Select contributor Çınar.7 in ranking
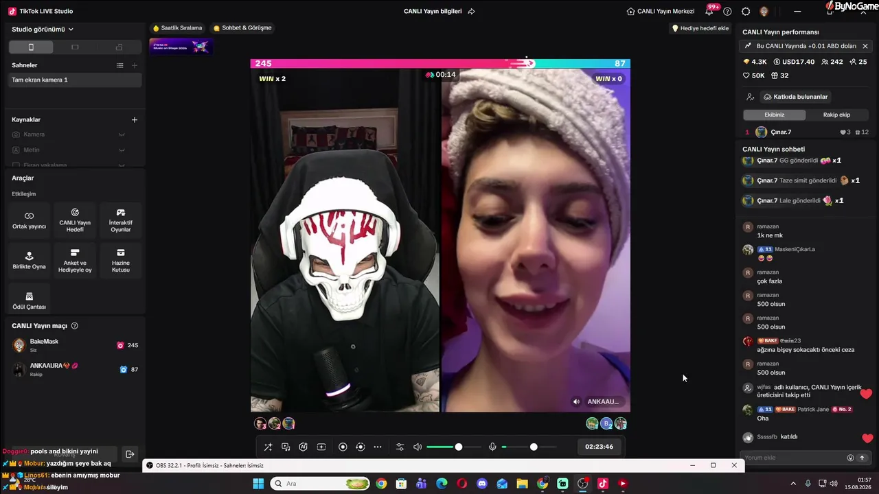This screenshot has height=494, width=879. tap(807, 132)
